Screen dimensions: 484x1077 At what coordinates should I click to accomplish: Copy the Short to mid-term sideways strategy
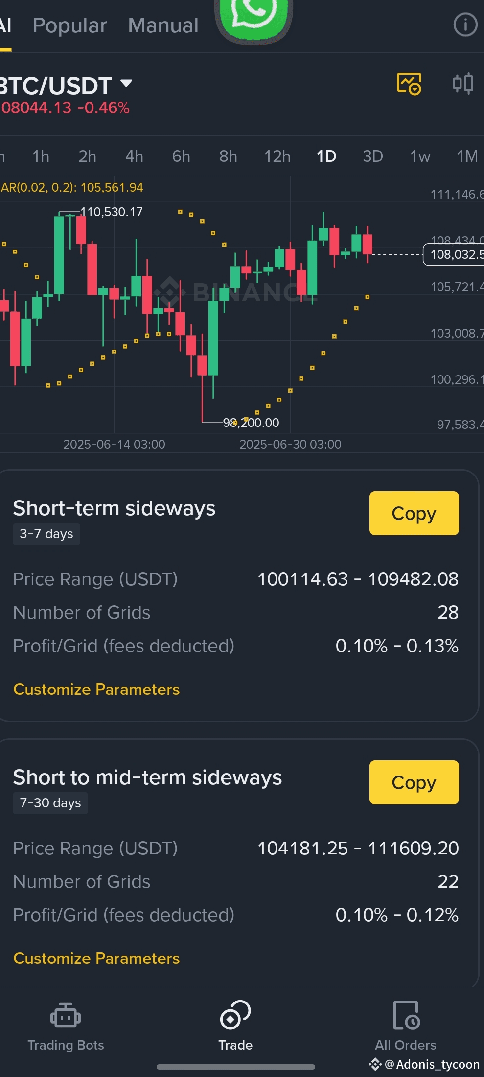click(x=414, y=782)
